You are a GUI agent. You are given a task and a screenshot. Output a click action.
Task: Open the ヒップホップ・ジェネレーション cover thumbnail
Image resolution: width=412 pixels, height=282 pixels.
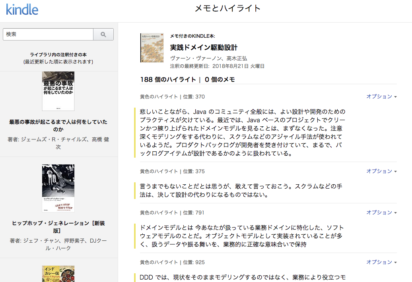pyautogui.click(x=58, y=188)
